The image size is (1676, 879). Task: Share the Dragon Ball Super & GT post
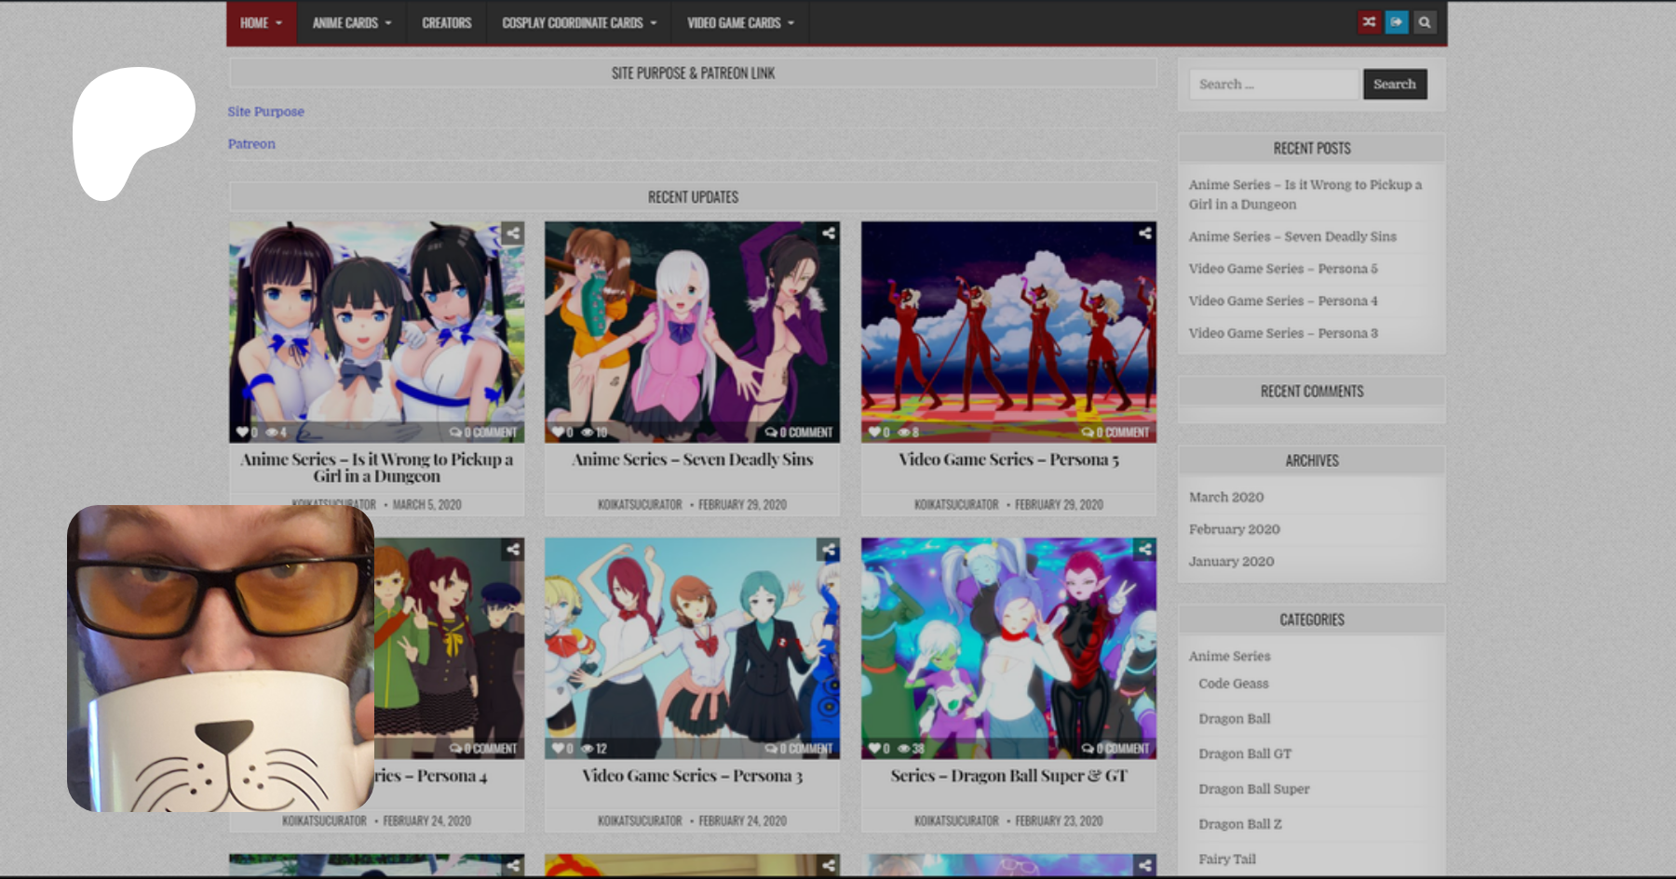[1144, 550]
